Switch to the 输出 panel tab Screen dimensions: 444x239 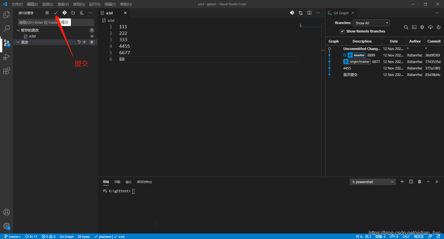pos(129,182)
